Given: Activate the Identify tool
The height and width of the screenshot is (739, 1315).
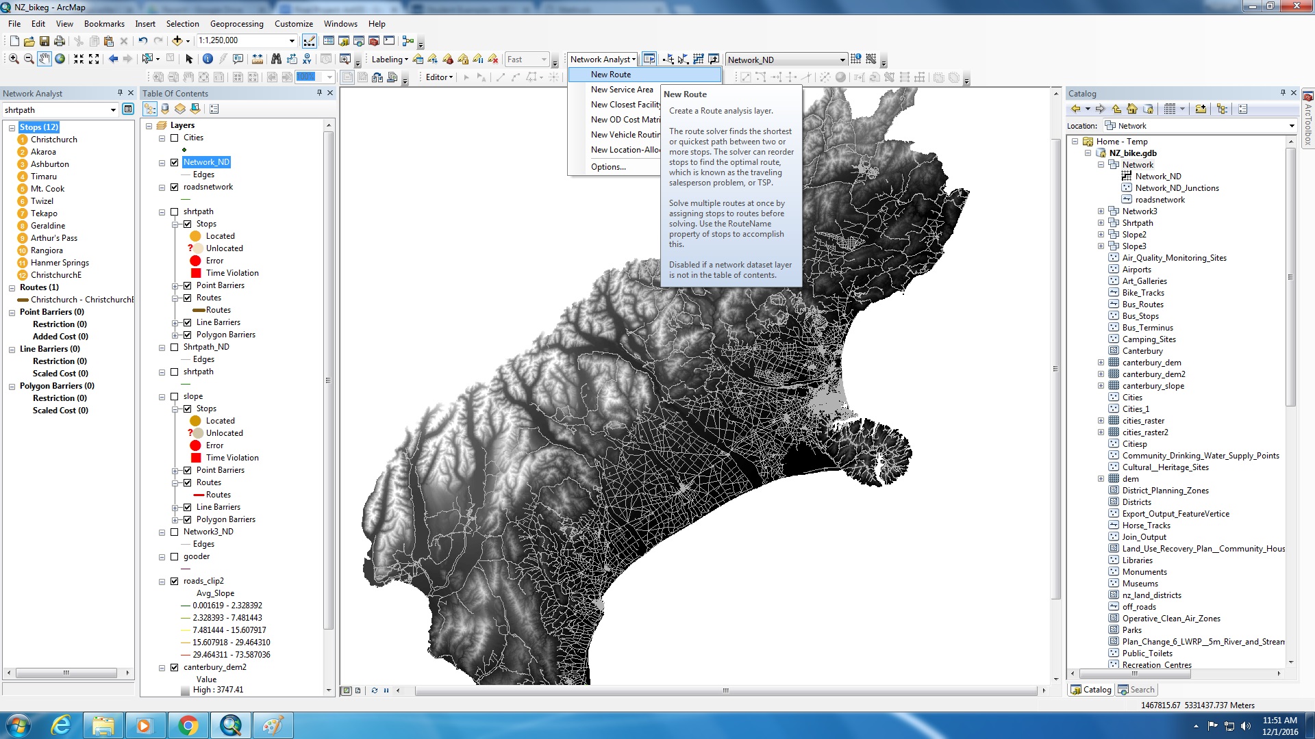Looking at the screenshot, I should tap(208, 59).
